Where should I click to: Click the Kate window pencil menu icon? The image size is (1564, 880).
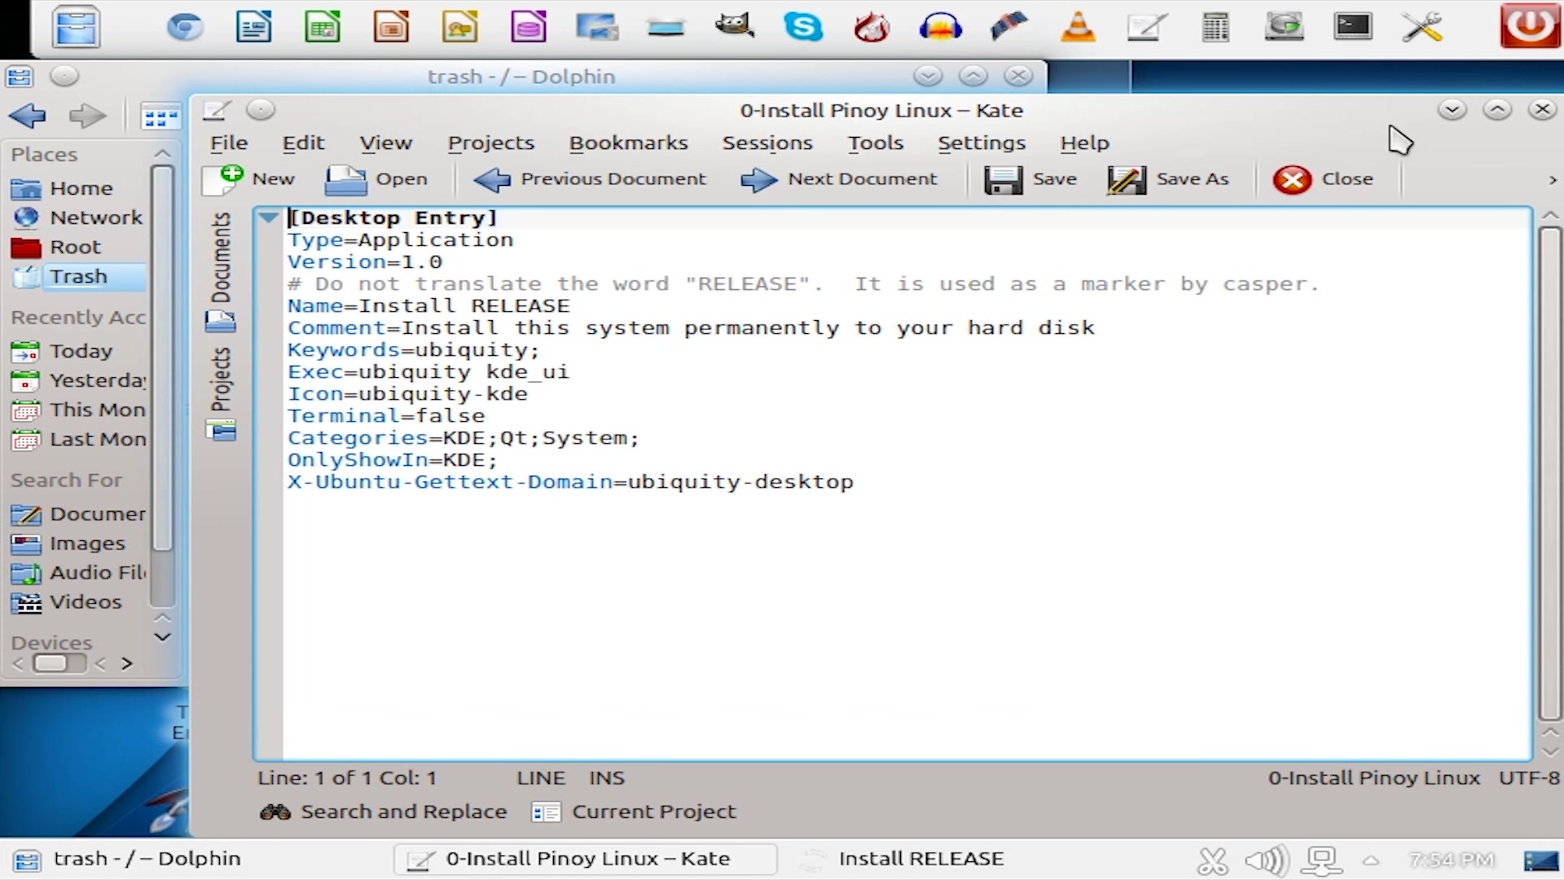217,110
